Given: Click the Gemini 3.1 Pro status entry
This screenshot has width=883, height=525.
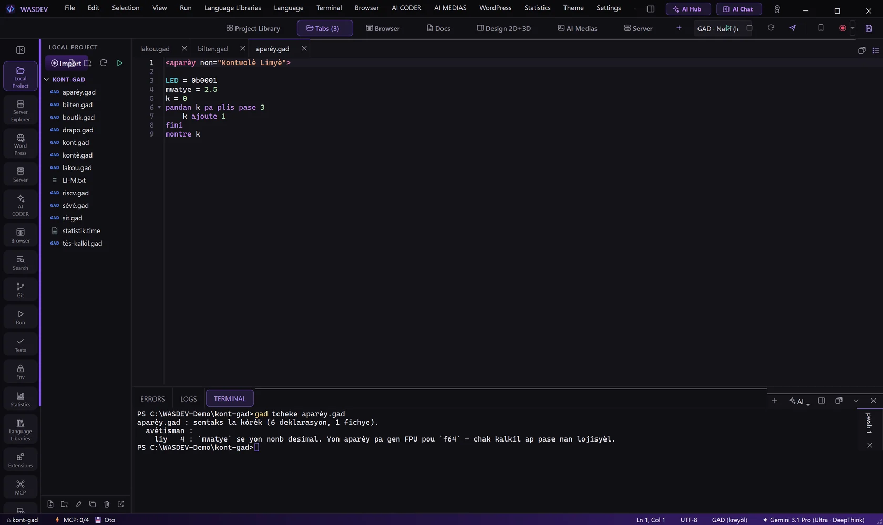Looking at the screenshot, I should click(x=813, y=520).
